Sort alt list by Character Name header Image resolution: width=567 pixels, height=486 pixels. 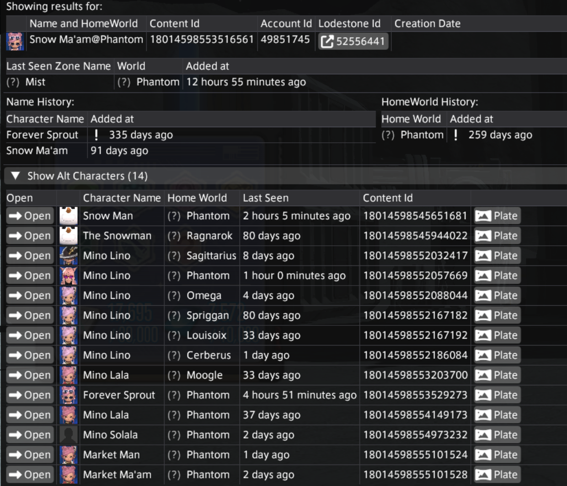[x=122, y=198]
